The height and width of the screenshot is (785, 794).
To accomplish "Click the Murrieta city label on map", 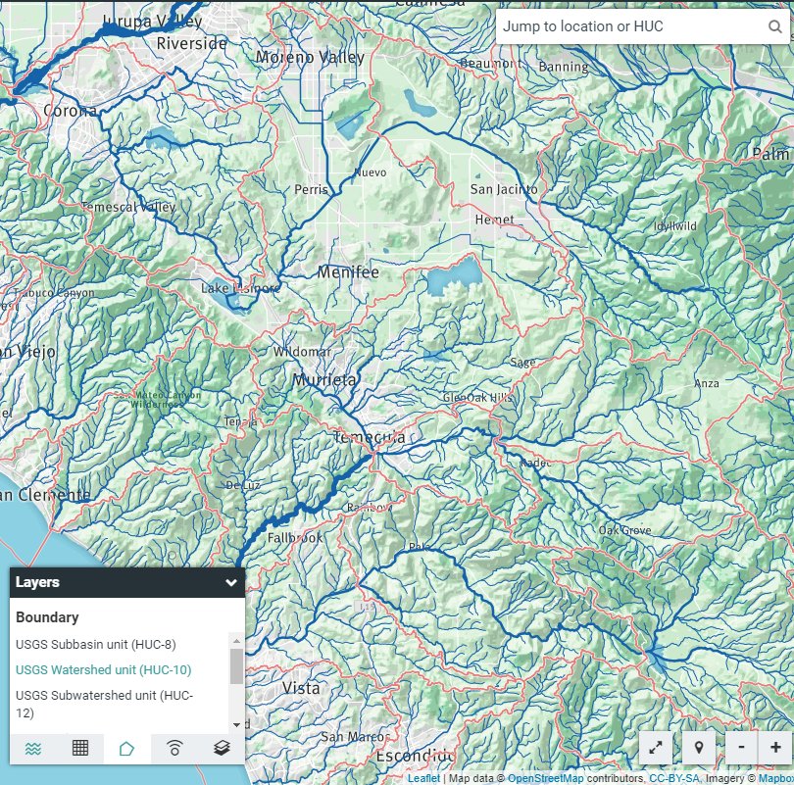I will point(325,379).
